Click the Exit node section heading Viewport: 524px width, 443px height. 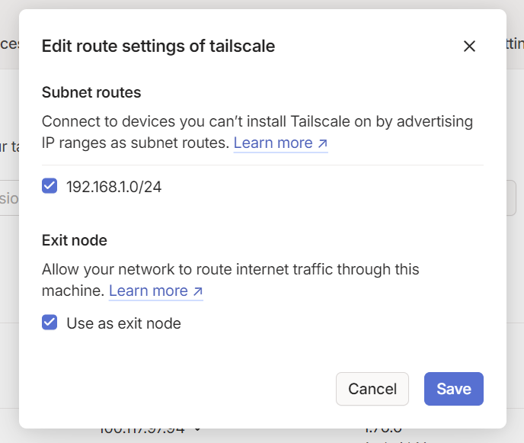pyautogui.click(x=74, y=240)
